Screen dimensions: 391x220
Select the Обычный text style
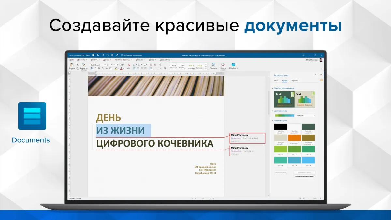[x=174, y=66]
